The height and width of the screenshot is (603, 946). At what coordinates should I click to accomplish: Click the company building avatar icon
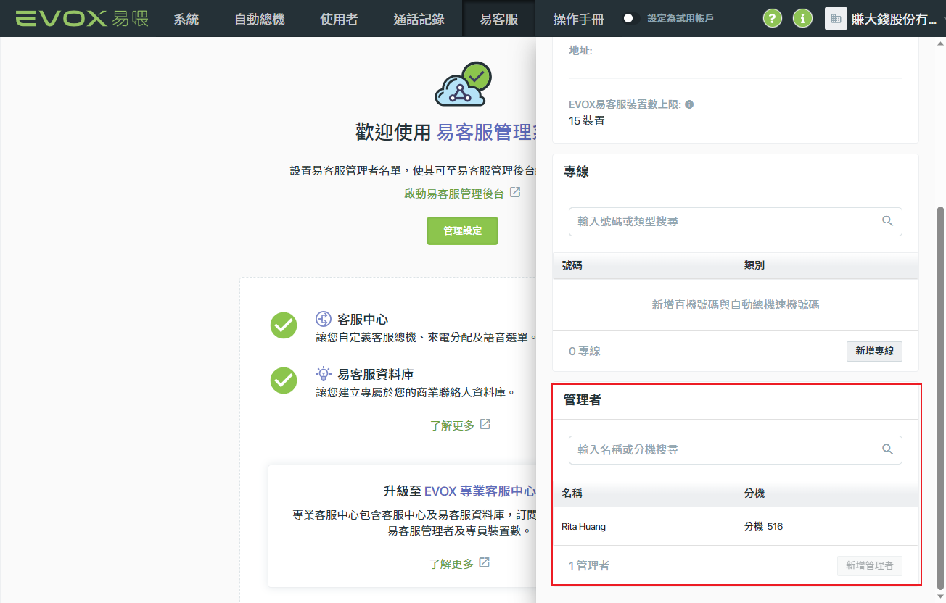coord(836,19)
